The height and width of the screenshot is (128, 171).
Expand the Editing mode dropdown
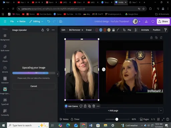36,21
